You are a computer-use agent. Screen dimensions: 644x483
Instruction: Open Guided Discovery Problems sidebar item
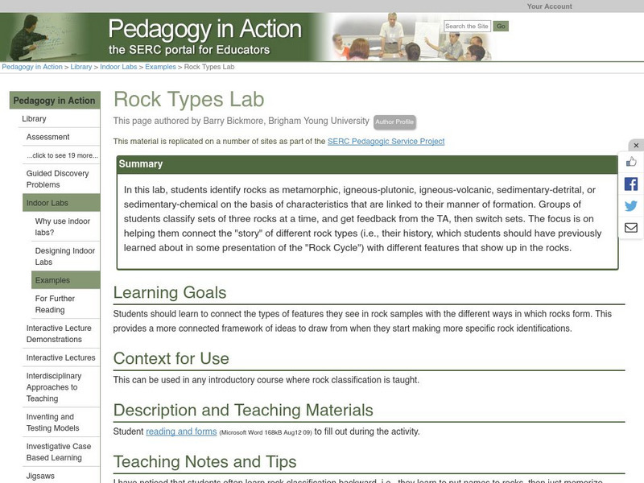pyautogui.click(x=57, y=179)
